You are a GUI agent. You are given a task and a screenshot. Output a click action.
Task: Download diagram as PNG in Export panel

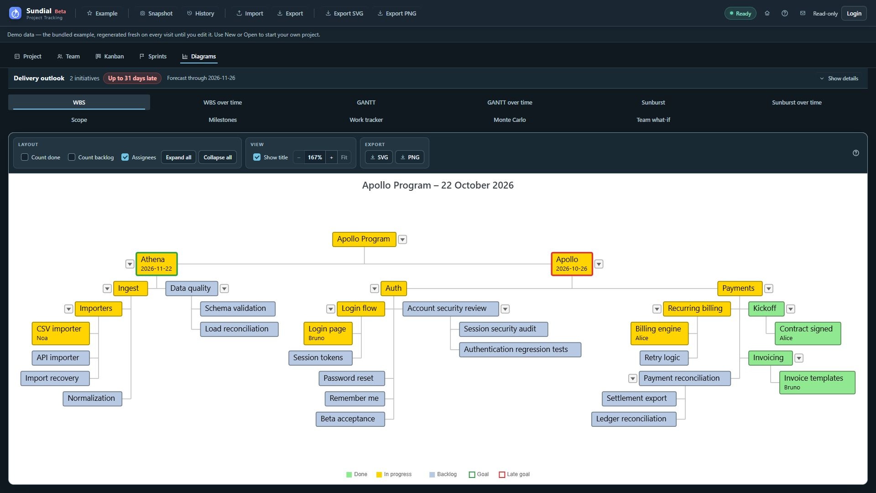point(410,157)
